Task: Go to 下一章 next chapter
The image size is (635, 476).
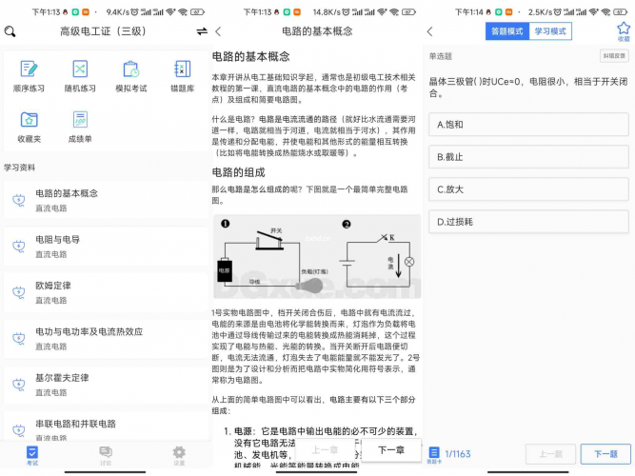Action: [x=391, y=449]
